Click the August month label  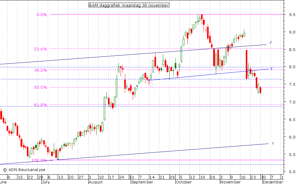tap(96, 182)
